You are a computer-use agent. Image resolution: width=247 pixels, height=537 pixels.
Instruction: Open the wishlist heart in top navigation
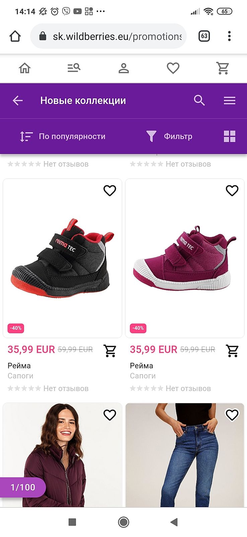coord(173,68)
